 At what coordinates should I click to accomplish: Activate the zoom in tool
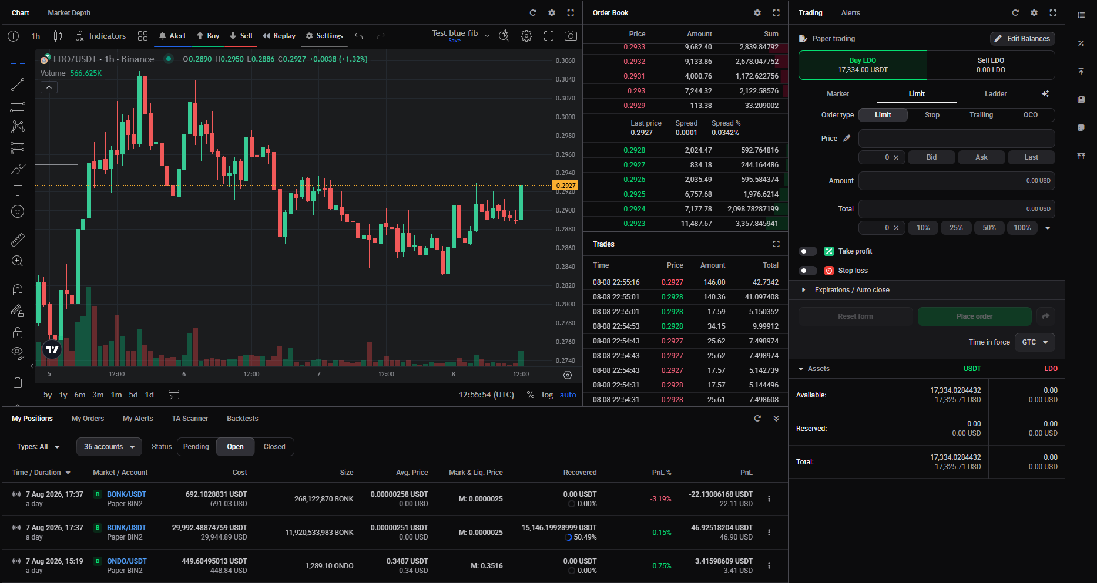coord(18,261)
